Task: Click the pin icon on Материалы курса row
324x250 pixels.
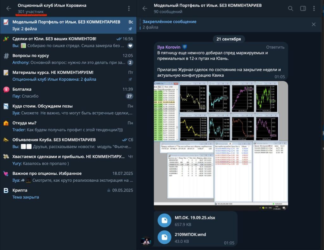Action: [x=130, y=79]
